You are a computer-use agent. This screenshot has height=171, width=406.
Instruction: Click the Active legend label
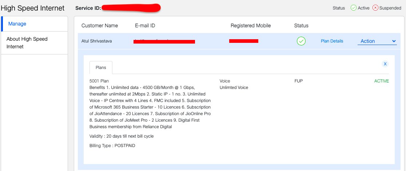coord(363,8)
